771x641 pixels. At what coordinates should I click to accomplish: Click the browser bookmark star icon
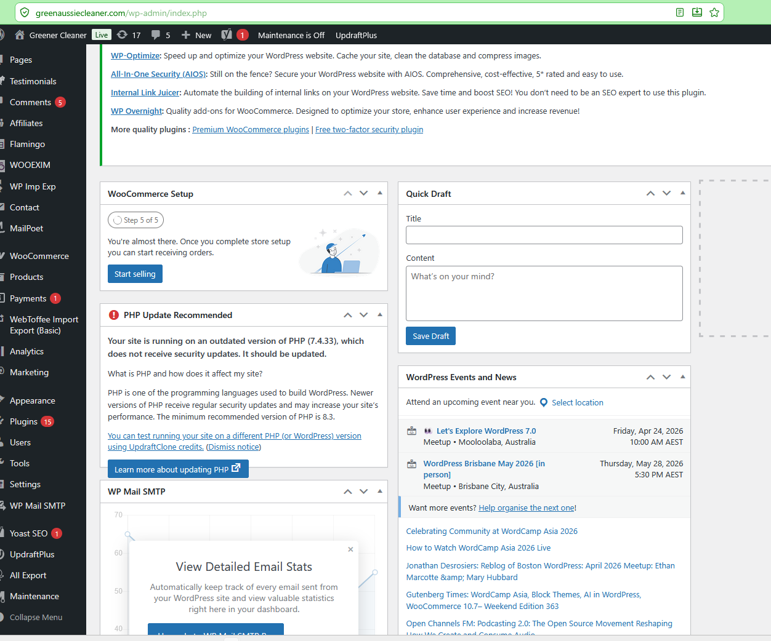[714, 12]
